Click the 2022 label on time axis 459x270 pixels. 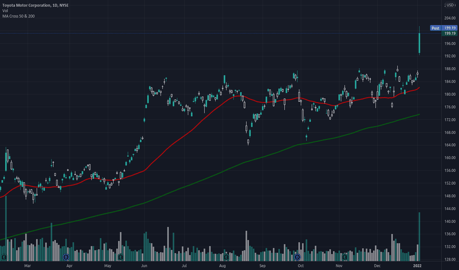click(417, 266)
